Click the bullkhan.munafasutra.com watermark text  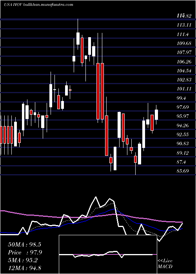click(x=48, y=5)
